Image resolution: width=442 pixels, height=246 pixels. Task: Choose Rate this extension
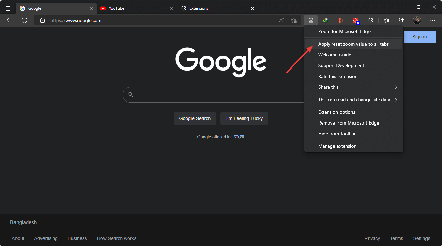354,76
